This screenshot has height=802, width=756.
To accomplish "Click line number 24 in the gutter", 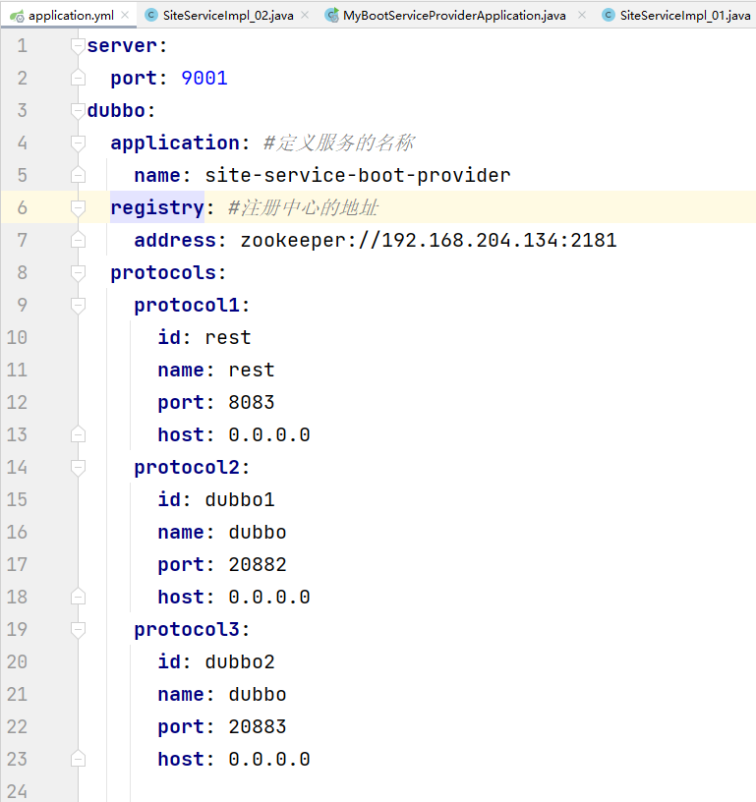I will tap(17, 791).
